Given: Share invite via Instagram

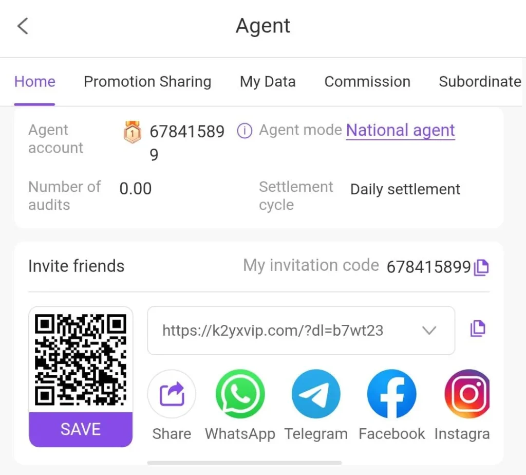Looking at the screenshot, I should point(467,394).
